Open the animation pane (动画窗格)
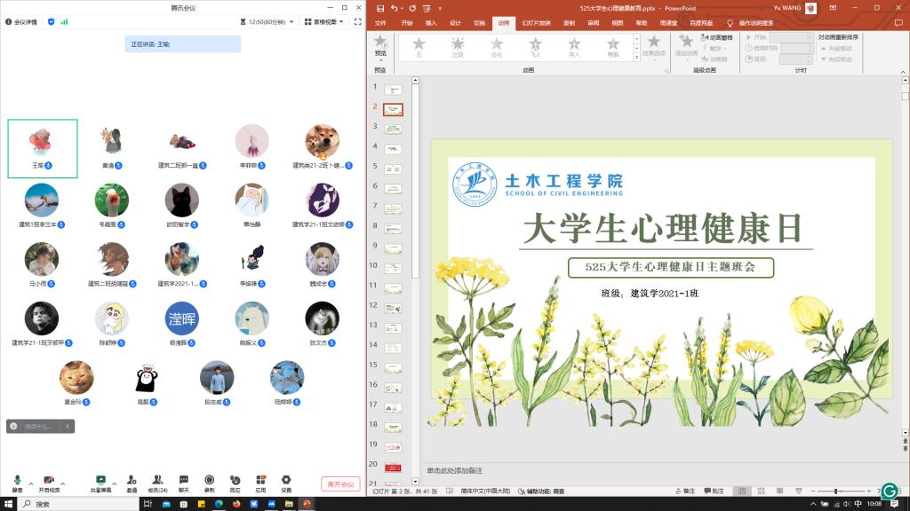 tap(718, 38)
